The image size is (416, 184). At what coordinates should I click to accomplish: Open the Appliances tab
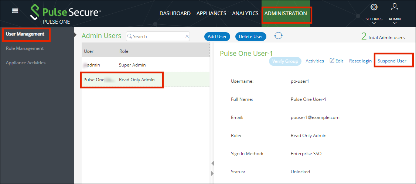[x=211, y=13]
